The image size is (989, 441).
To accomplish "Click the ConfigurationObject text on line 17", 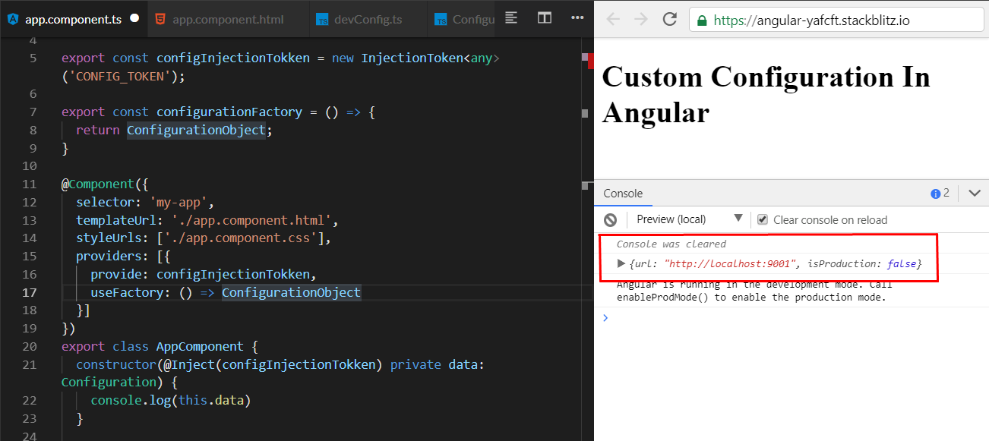I will (291, 292).
